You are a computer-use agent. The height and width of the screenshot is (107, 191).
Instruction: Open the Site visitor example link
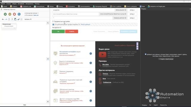click(105, 64)
